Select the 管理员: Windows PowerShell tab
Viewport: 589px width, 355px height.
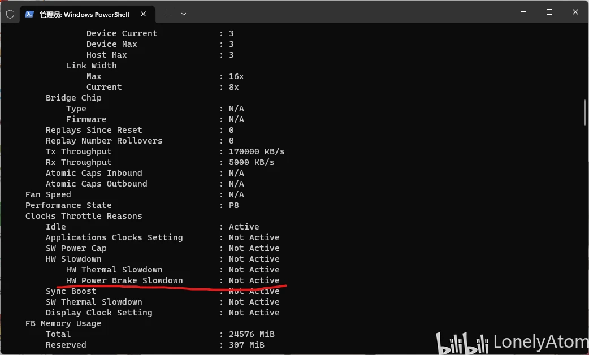[x=88, y=14]
